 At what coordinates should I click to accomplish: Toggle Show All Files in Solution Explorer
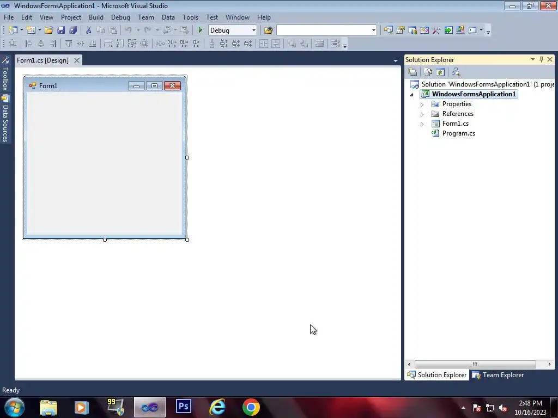point(428,72)
